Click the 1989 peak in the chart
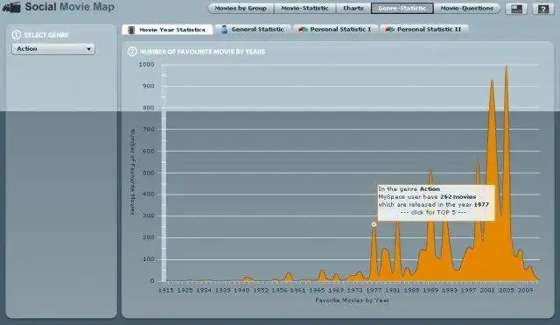Screen dimensions: 560x325 (x=430, y=171)
